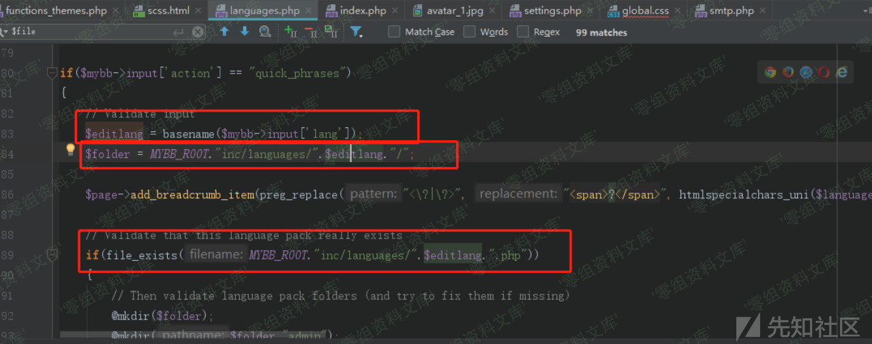Jump to next search occurrence arrow
Screen dimensions: 872x344
(245, 32)
